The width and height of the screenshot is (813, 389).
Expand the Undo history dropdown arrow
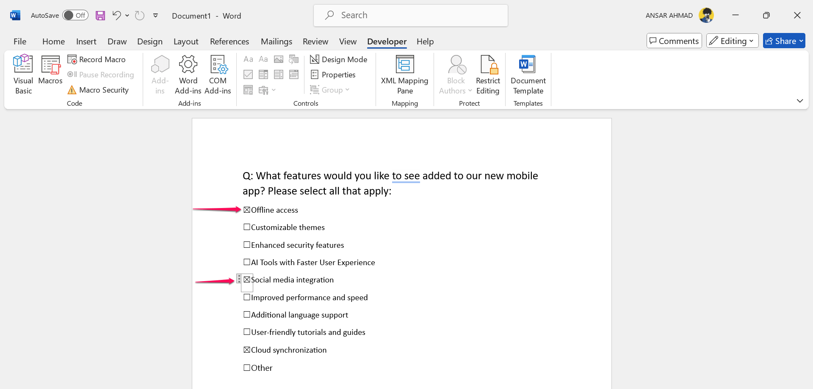[127, 16]
